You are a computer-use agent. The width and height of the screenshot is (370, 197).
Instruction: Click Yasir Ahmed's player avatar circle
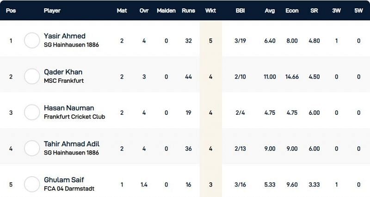(32, 41)
